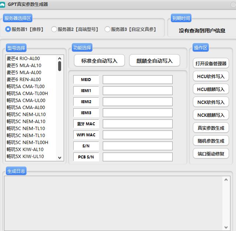Select 畅玩5A CMA-UL00 in model list

tap(31, 101)
